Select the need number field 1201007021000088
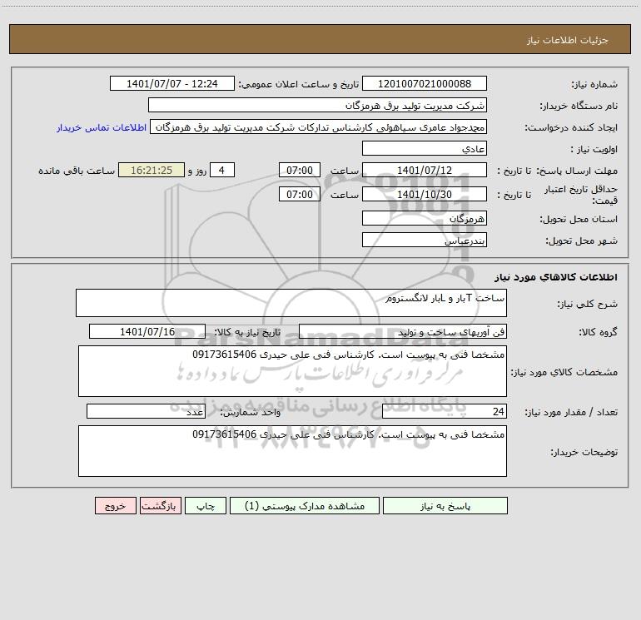The width and height of the screenshot is (641, 620). (425, 83)
